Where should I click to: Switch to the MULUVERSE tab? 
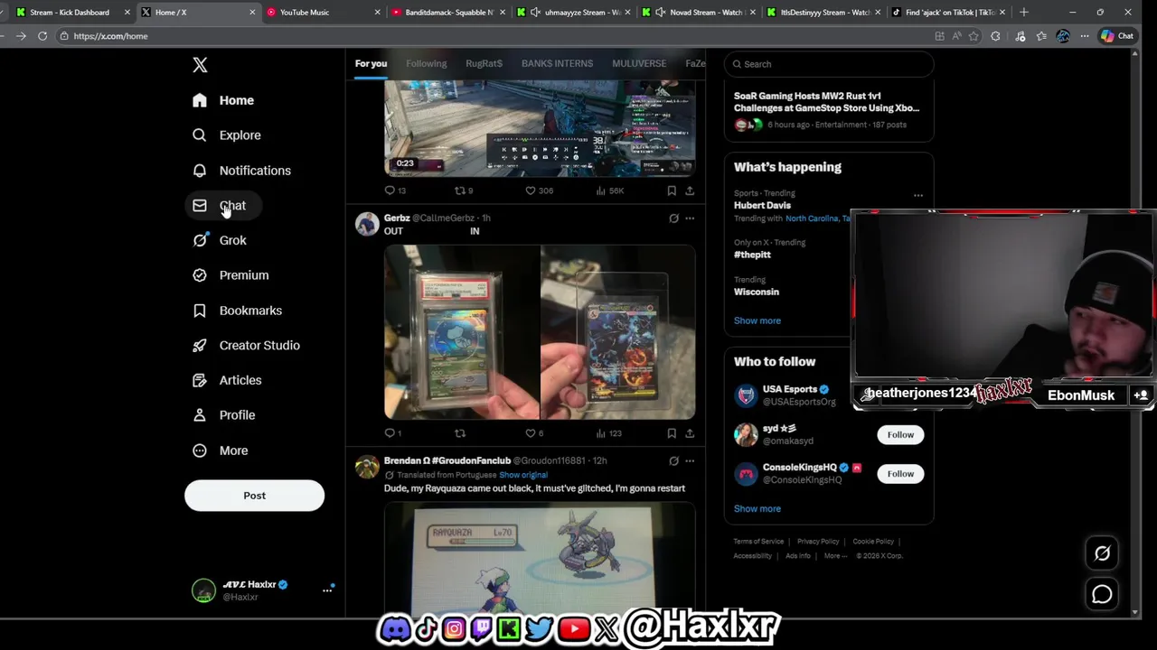click(x=639, y=64)
